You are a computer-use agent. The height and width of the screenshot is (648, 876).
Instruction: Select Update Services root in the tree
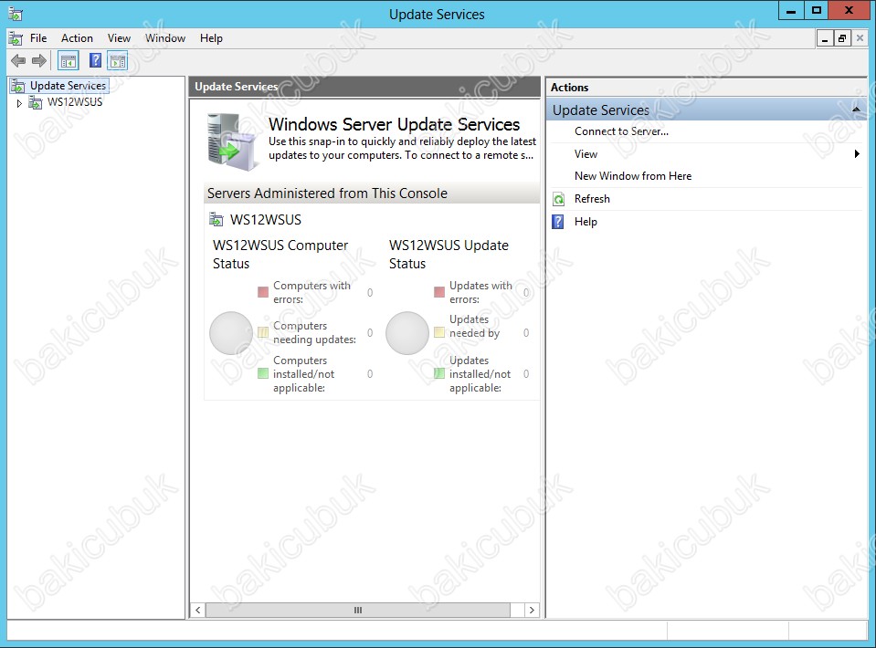pyautogui.click(x=69, y=86)
